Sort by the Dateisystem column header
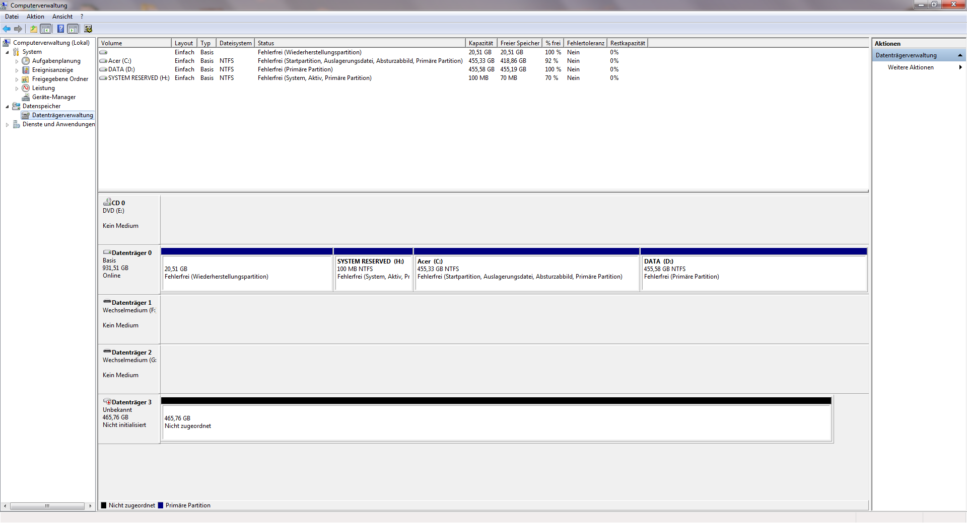 (x=235, y=43)
